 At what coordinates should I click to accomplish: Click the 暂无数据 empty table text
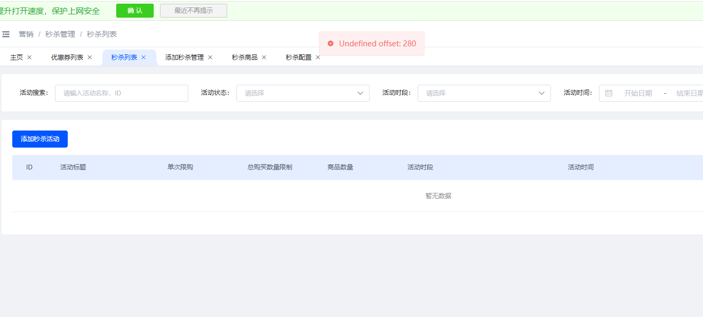[x=438, y=196]
